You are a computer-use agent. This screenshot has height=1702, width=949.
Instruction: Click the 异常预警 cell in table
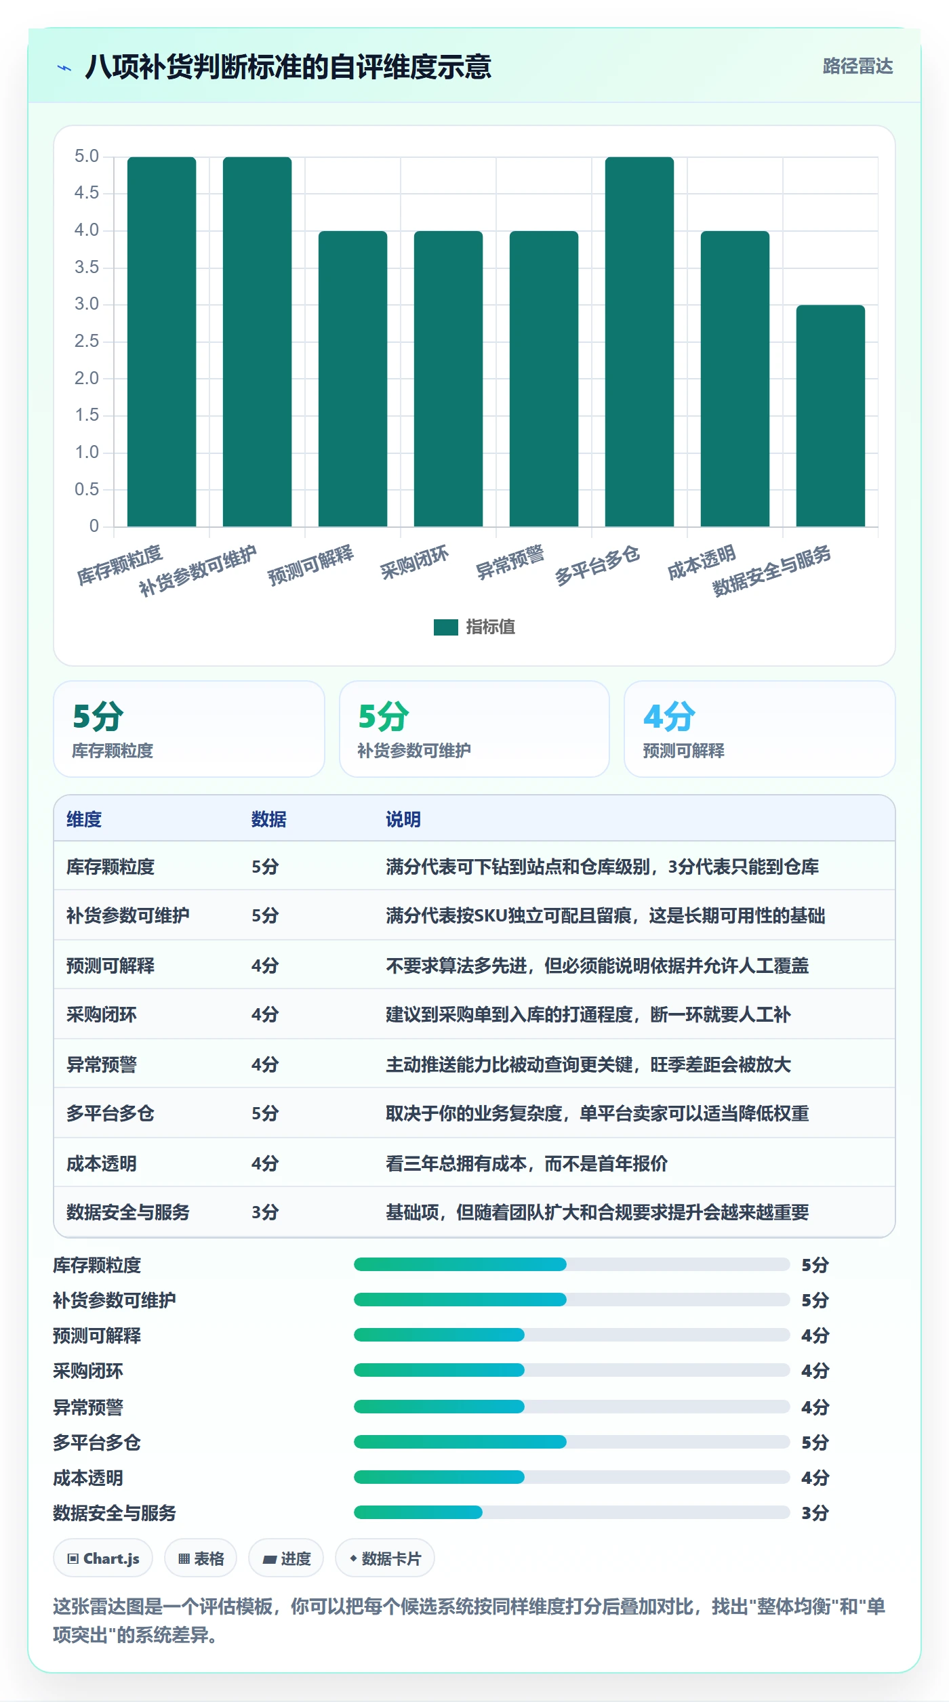pyautogui.click(x=102, y=1064)
